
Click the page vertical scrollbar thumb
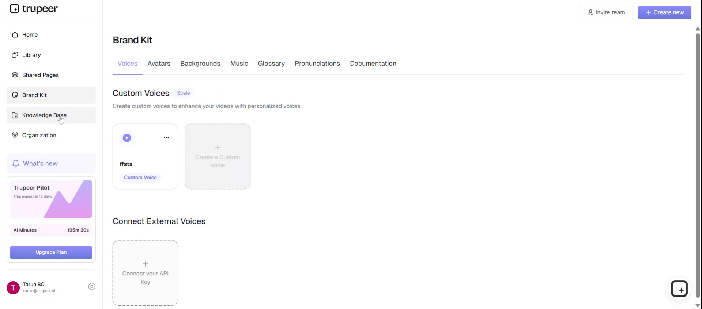[698, 165]
